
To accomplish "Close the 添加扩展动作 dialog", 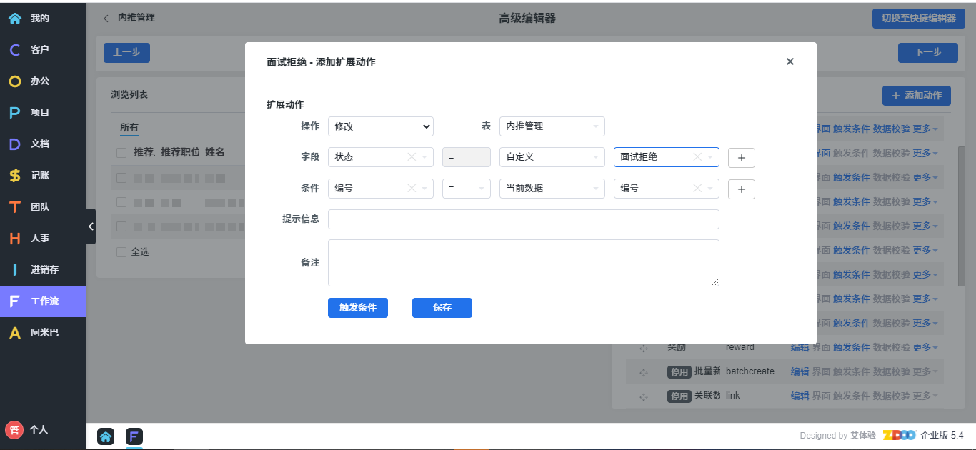I will click(x=790, y=62).
